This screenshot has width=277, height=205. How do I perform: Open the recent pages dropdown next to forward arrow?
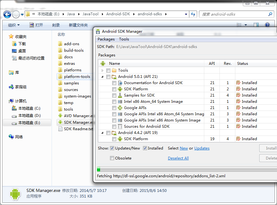(22, 15)
